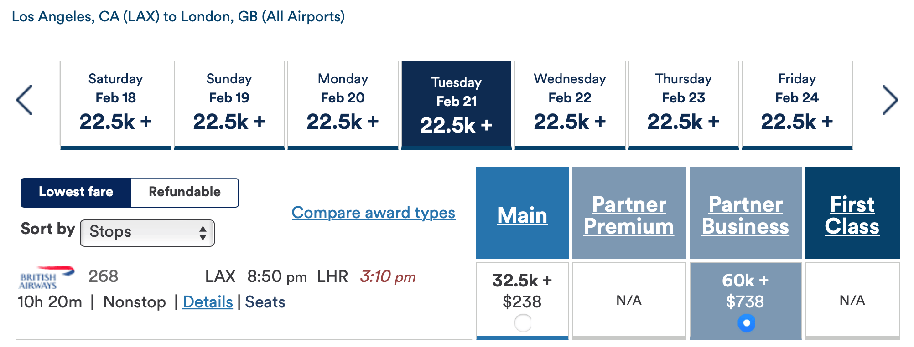Select Thursday Feb 23 date tab
This screenshot has width=914, height=347.
684,105
